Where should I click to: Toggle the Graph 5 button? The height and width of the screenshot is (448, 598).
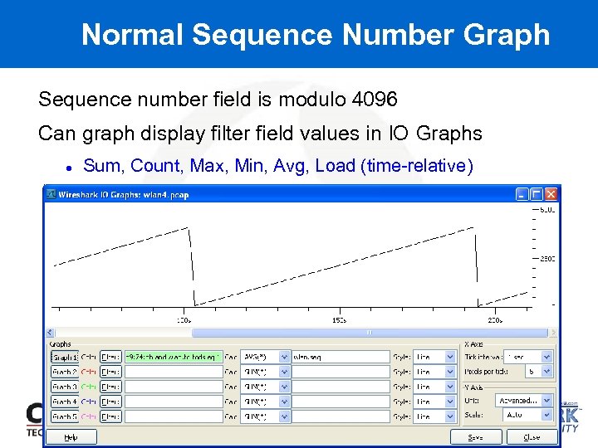[65, 416]
